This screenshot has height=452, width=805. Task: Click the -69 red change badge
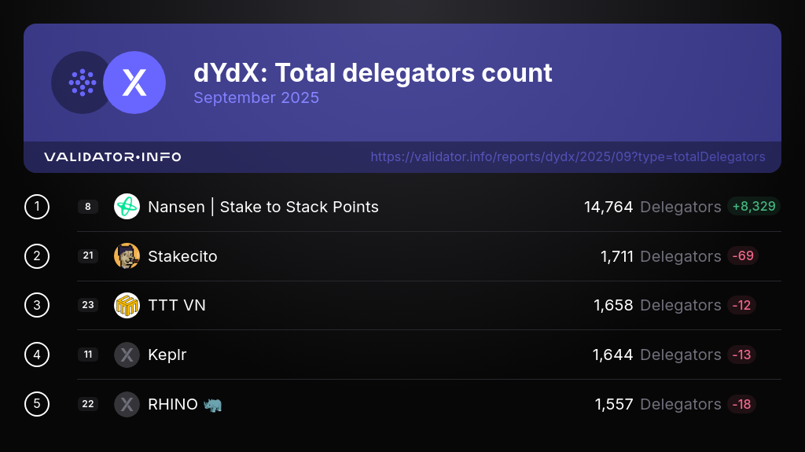742,256
